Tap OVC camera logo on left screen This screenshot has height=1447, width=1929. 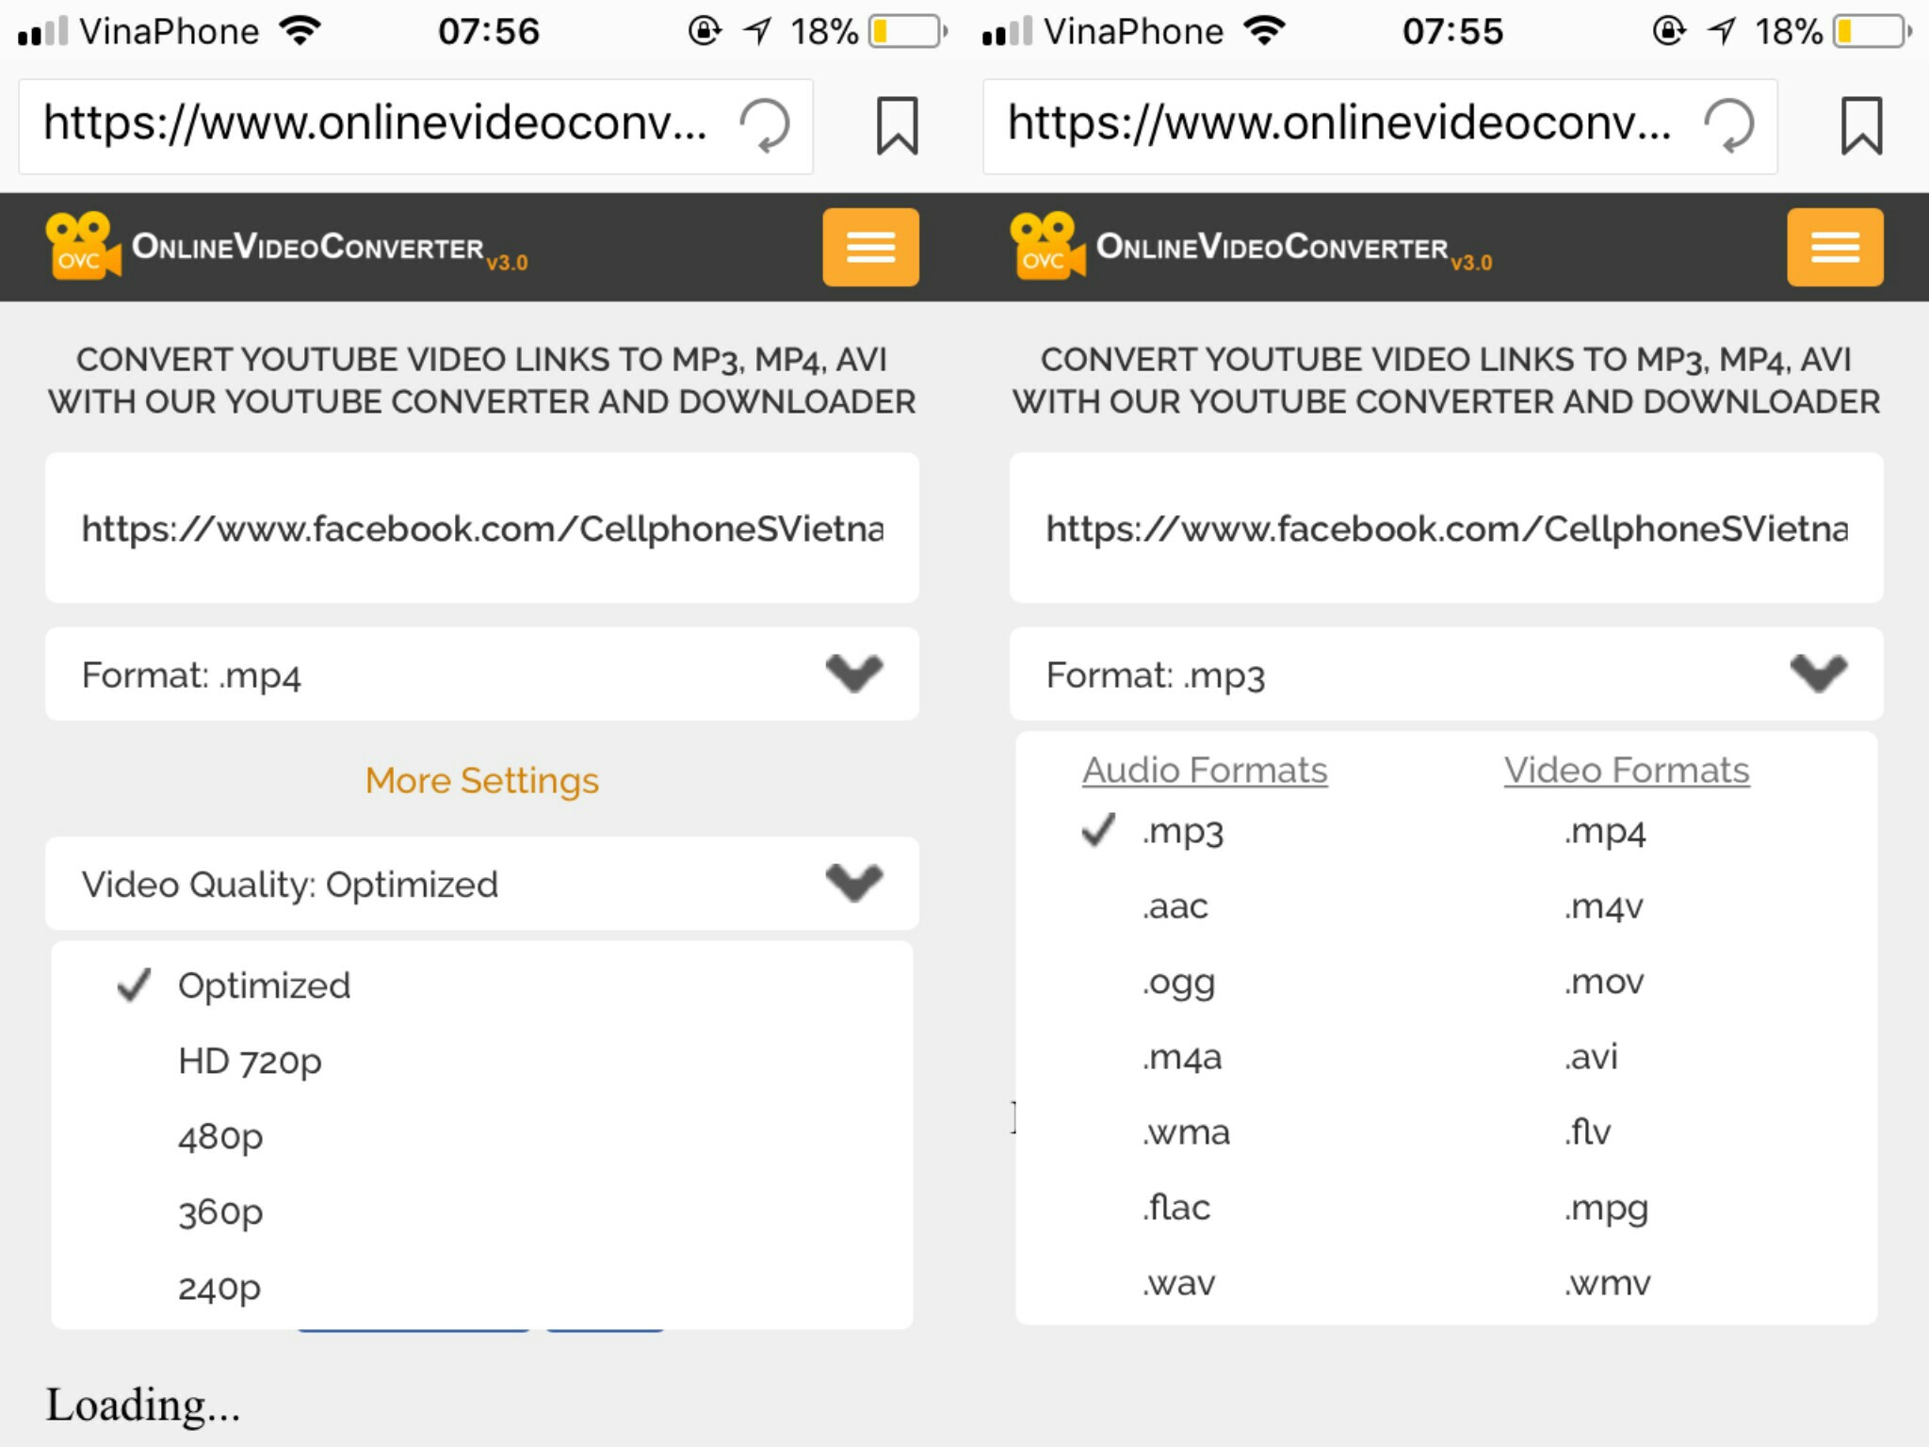pos(83,245)
